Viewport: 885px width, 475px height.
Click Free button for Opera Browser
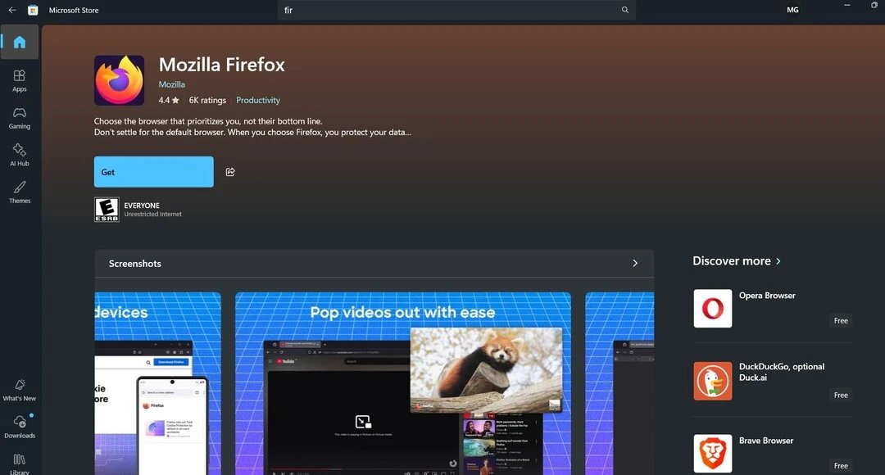point(841,320)
